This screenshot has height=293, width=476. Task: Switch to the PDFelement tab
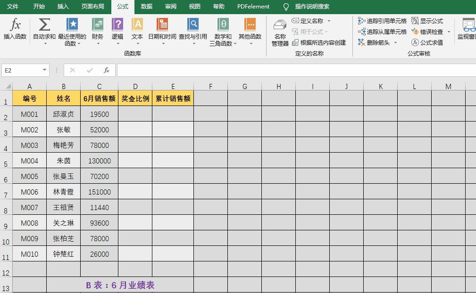253,7
